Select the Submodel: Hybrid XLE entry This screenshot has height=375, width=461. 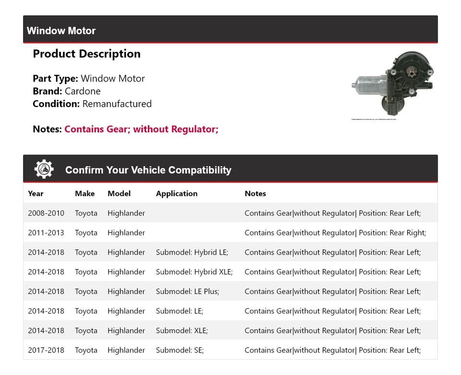194,271
